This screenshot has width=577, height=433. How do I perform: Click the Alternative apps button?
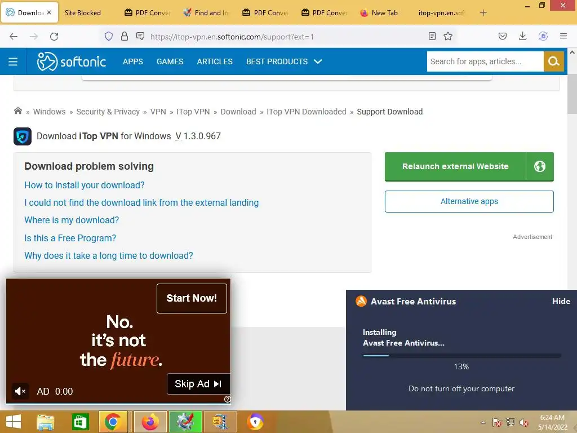coord(469,201)
